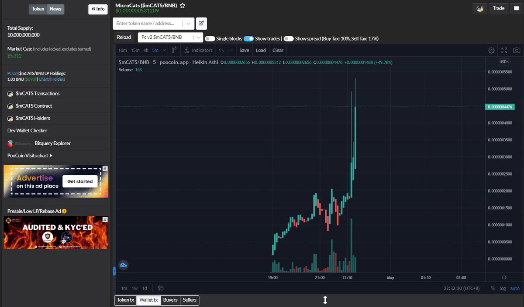Open the Pc v2 link
This screenshot has height=307, width=524.
(x=12, y=73)
